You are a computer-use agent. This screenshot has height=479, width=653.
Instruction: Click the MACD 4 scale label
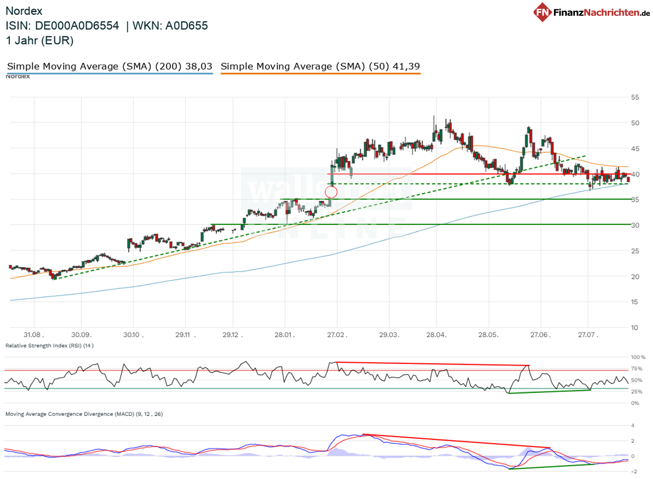pos(633,425)
